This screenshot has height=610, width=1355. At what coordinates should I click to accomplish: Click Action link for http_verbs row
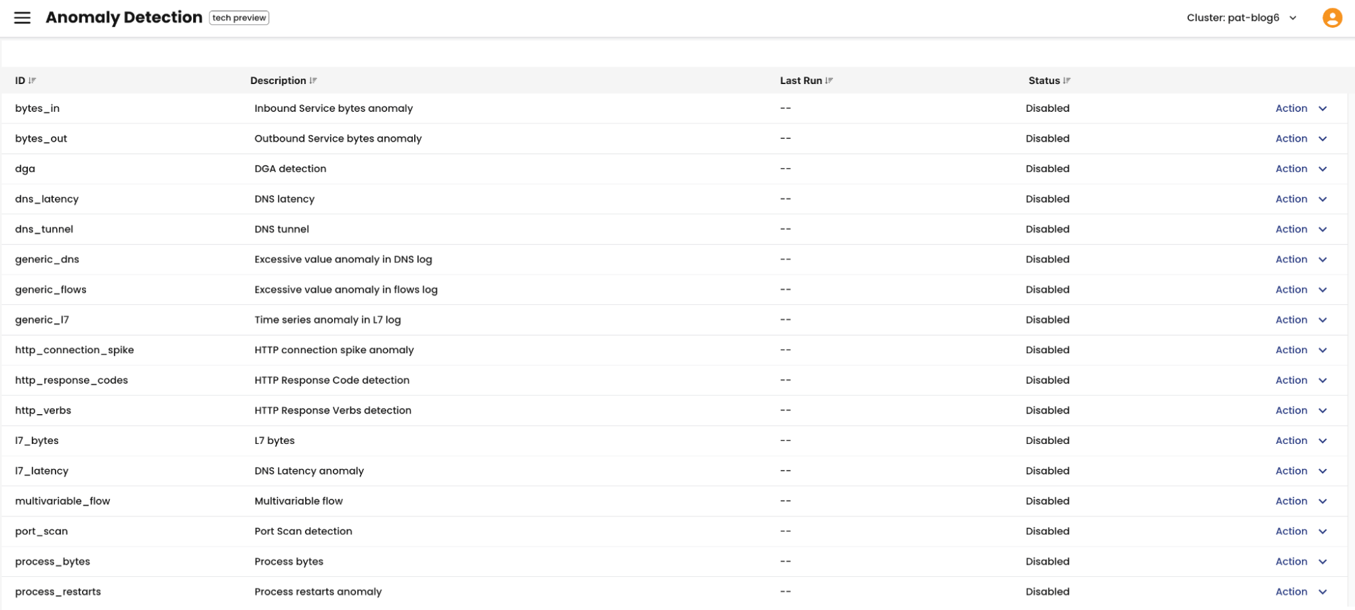coord(1291,411)
